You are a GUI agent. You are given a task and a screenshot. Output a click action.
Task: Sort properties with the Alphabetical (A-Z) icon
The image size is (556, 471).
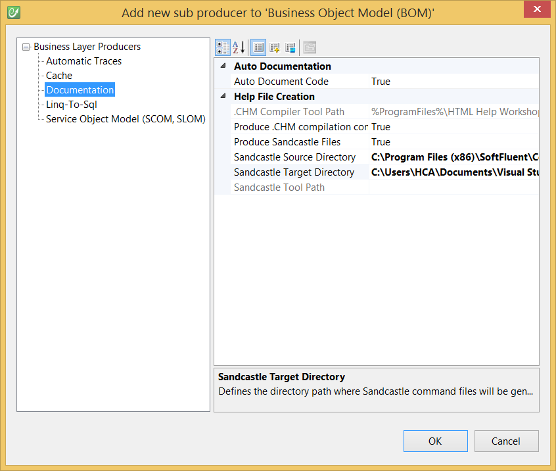(239, 47)
